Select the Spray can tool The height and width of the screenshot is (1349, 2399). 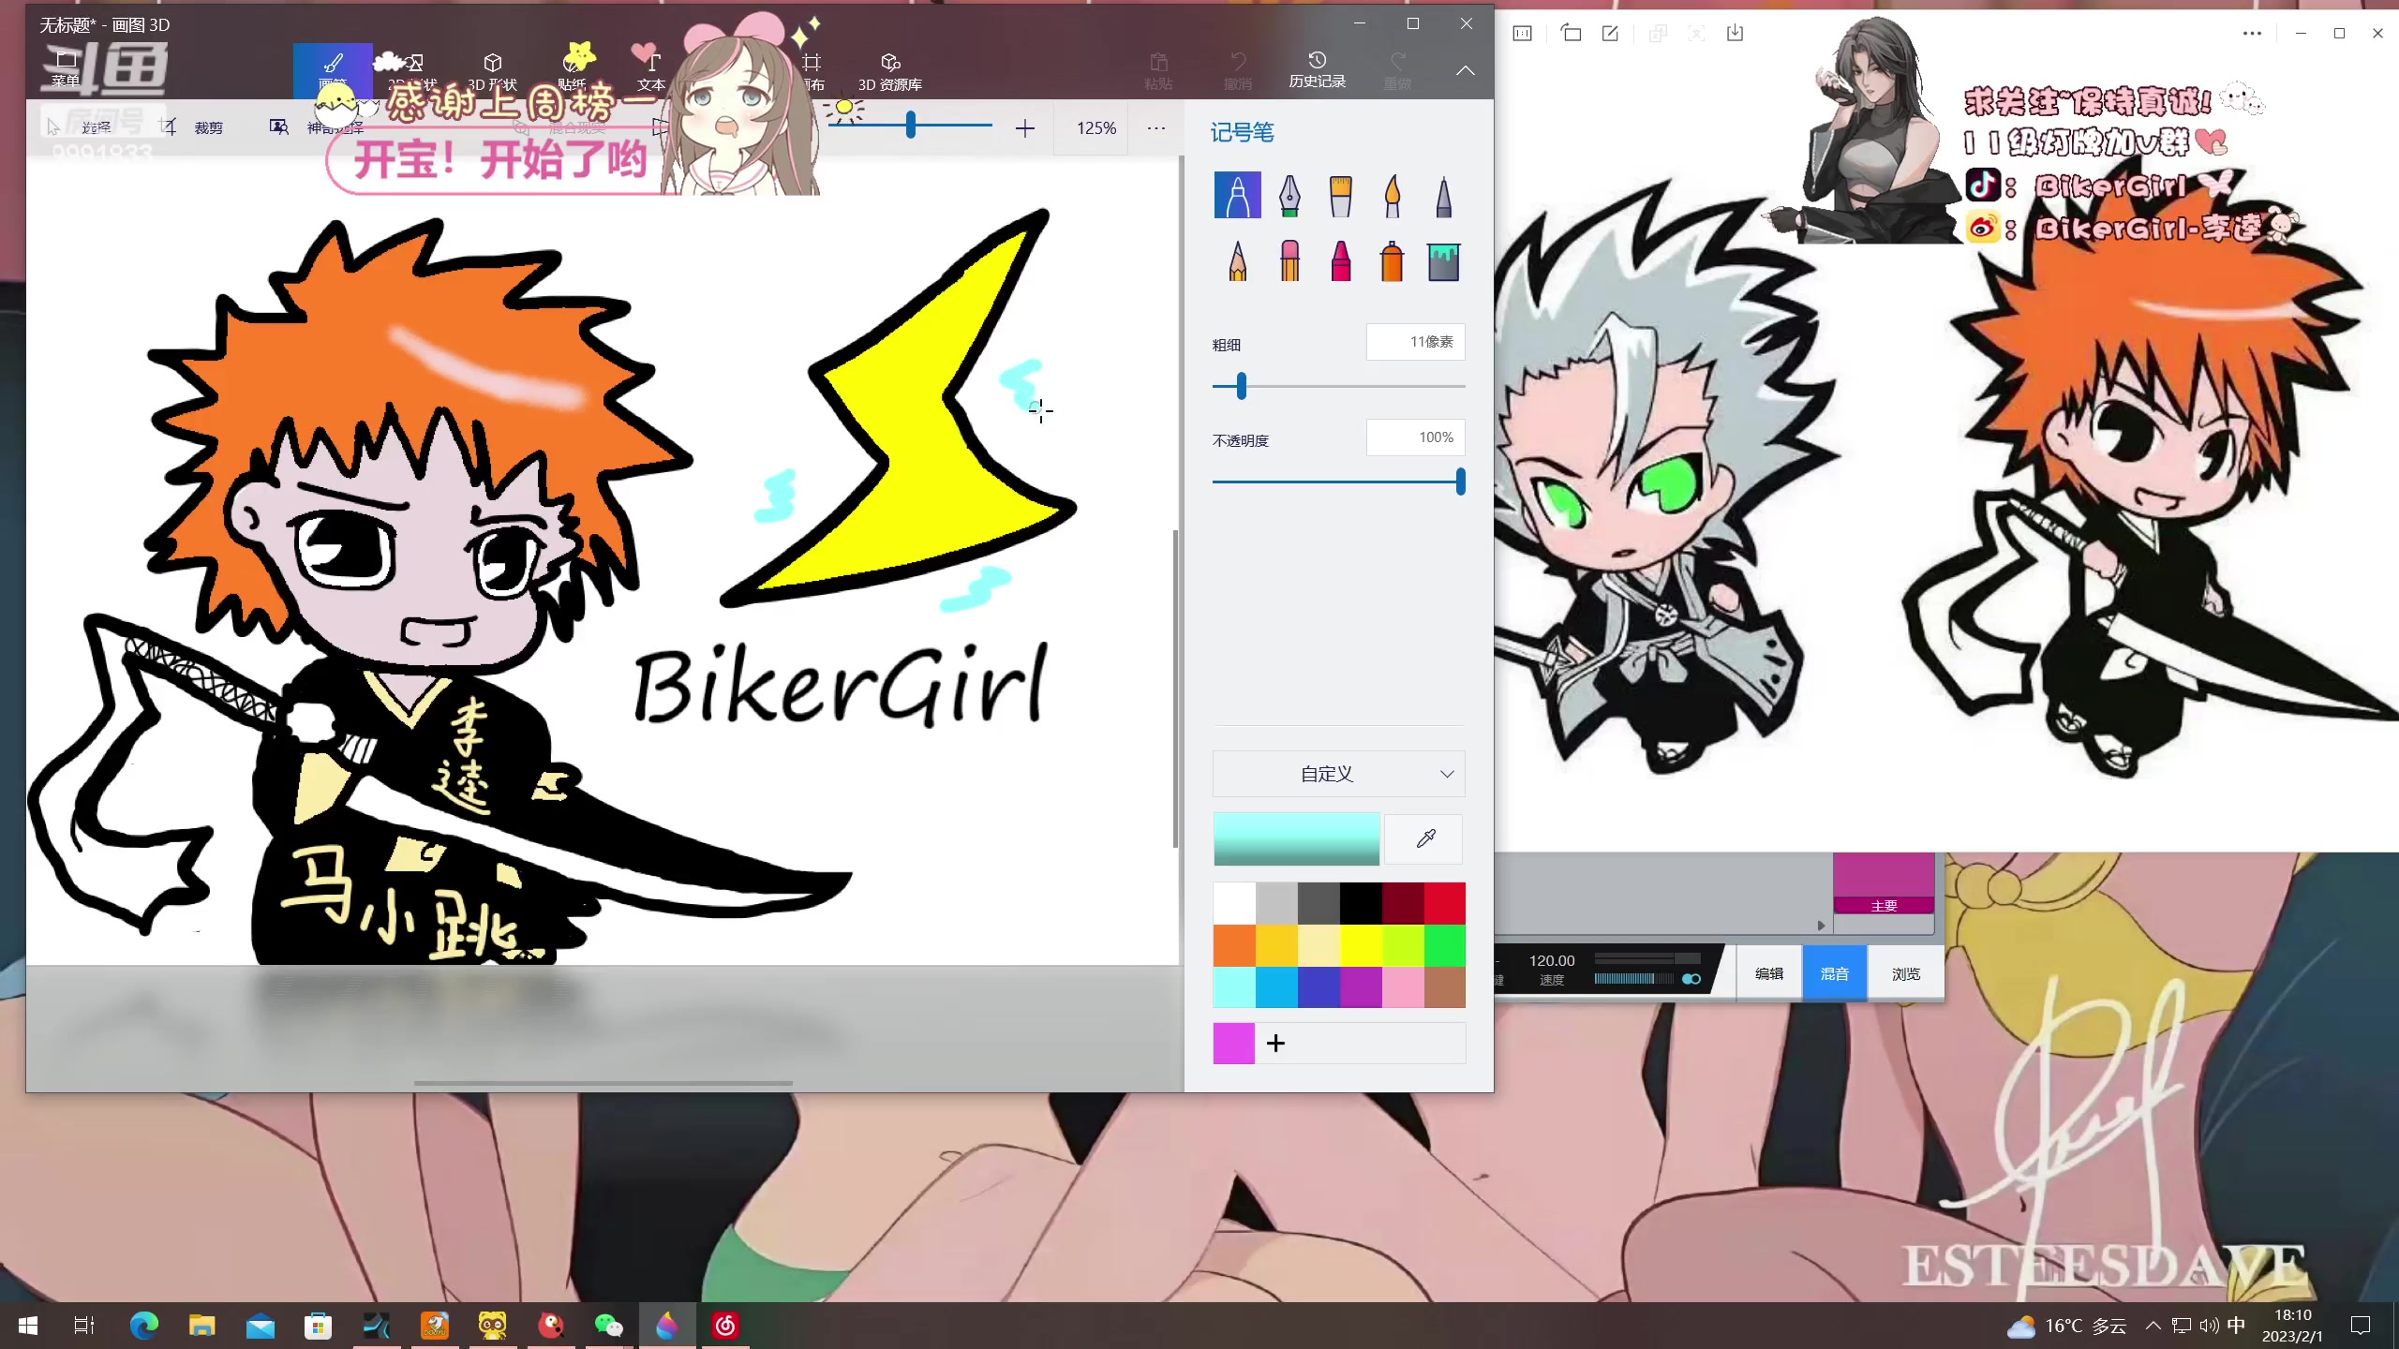click(x=1393, y=260)
